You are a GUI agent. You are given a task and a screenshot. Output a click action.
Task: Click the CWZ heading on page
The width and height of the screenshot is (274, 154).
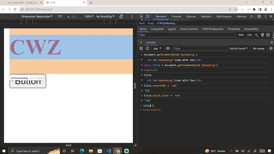pos(36,47)
